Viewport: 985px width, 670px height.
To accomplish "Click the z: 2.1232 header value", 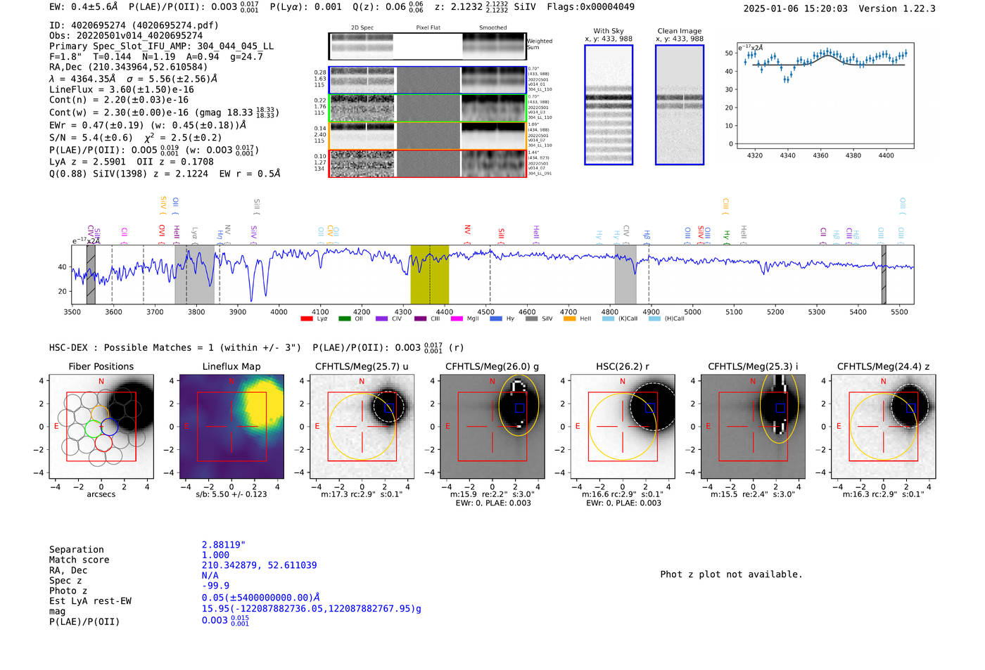I will pos(471,7).
